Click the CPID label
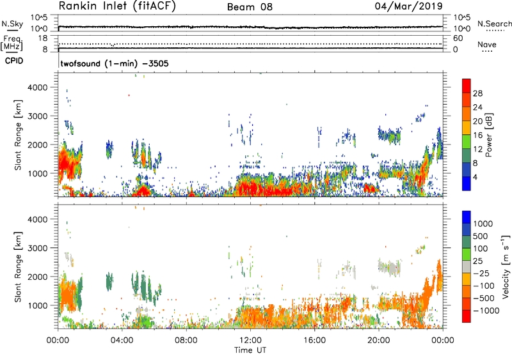 [14, 61]
